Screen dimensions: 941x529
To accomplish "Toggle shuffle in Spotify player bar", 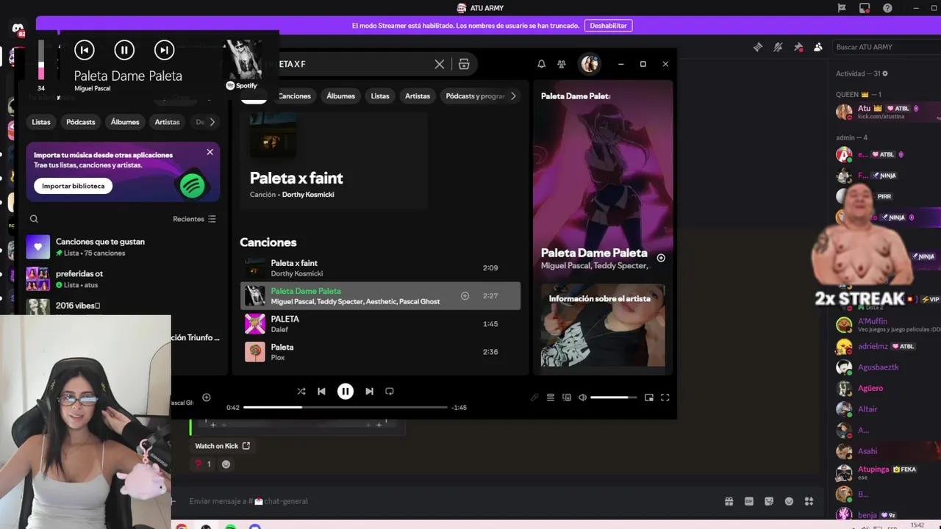I will (301, 392).
